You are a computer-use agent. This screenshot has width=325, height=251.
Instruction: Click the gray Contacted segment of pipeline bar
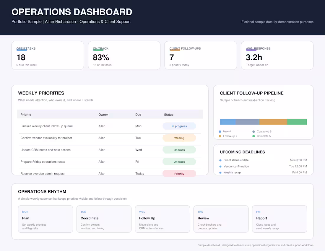(248, 122)
